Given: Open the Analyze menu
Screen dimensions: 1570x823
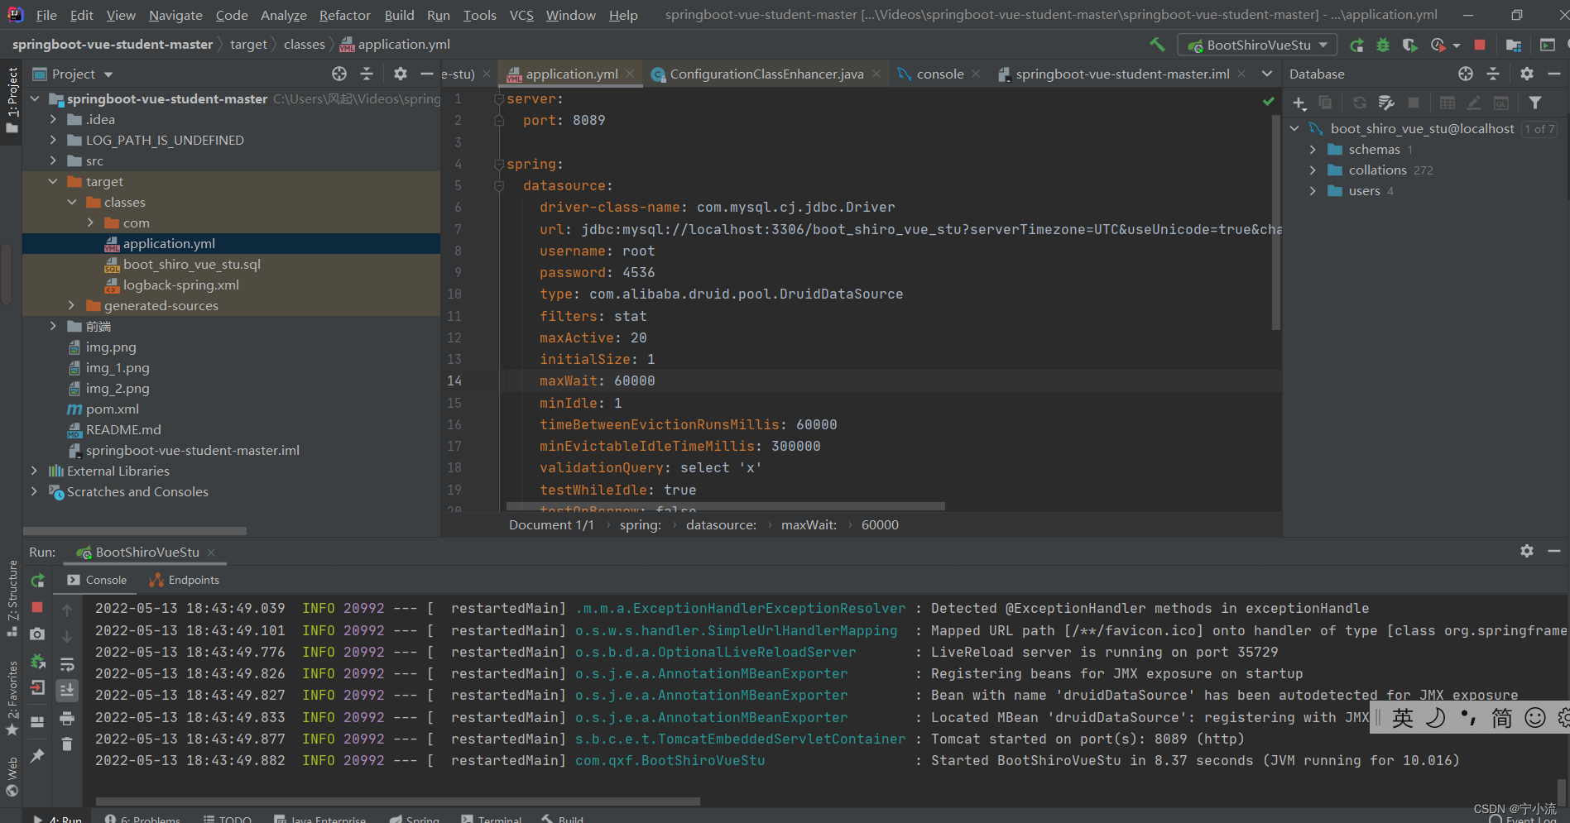Looking at the screenshot, I should tap(283, 15).
